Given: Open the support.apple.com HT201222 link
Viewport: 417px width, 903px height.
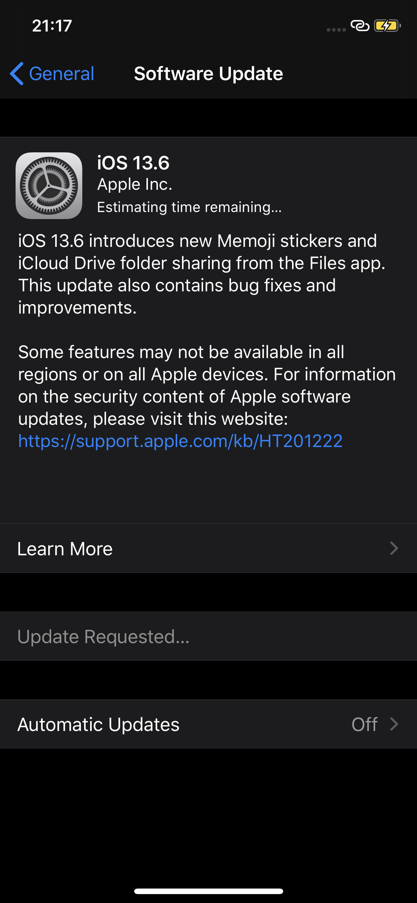Looking at the screenshot, I should [x=181, y=441].
